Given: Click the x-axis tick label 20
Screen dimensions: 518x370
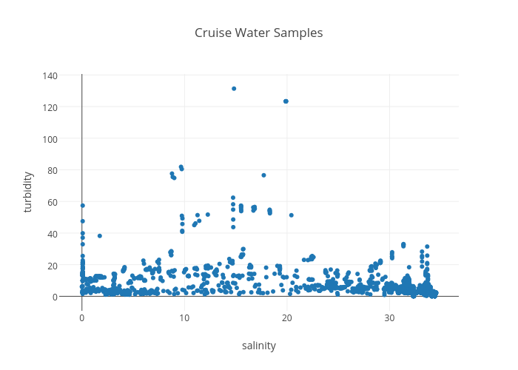Looking at the screenshot, I should (287, 317).
